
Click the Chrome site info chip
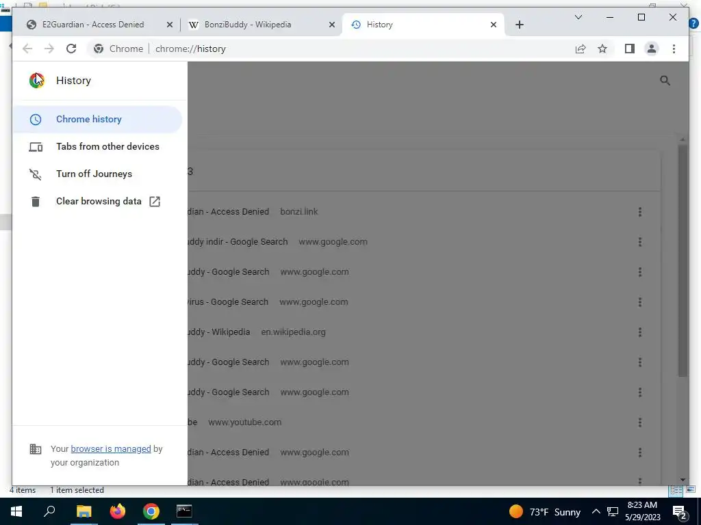pos(118,49)
